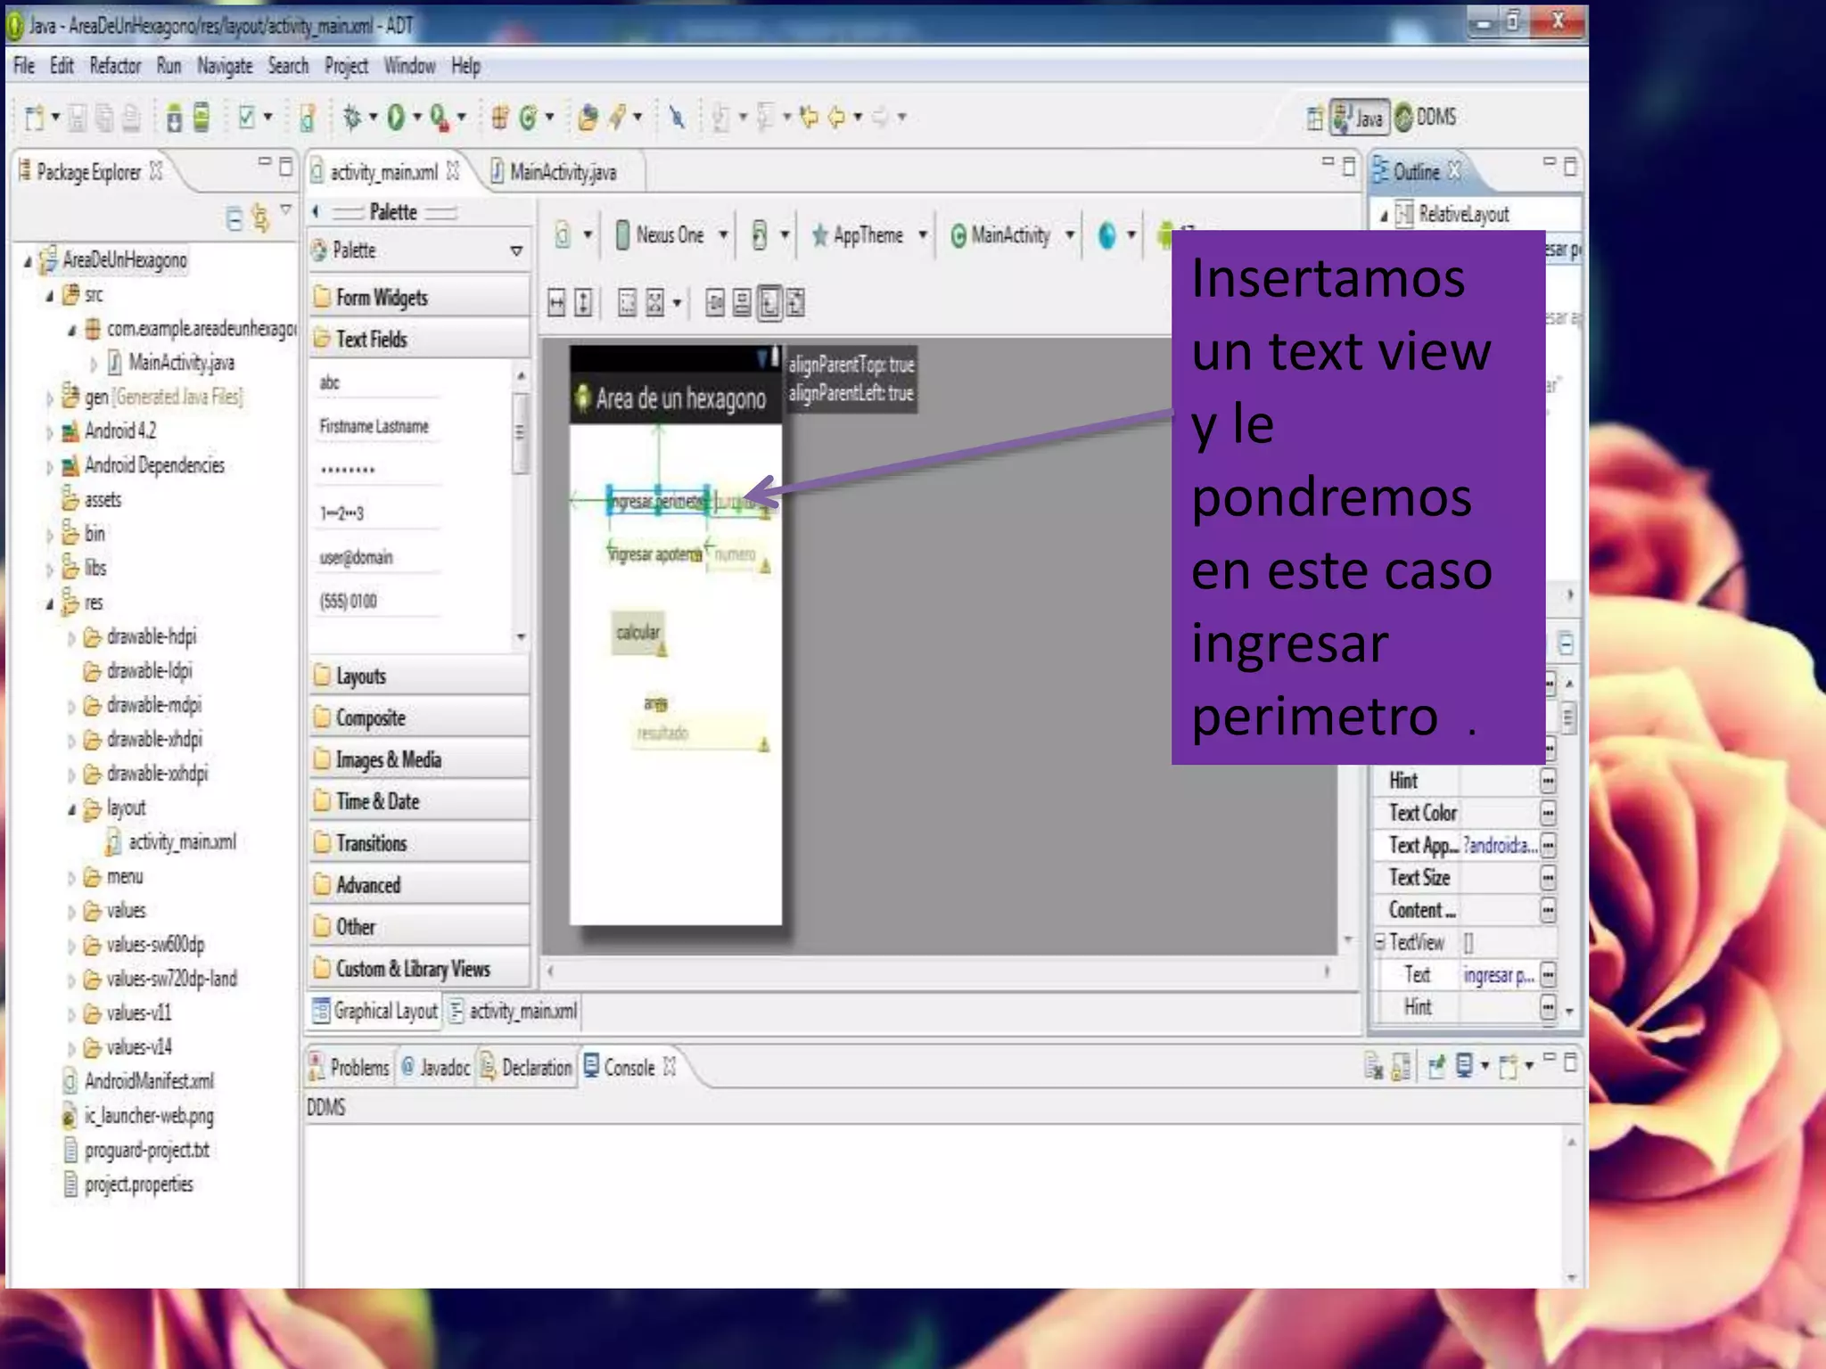Image resolution: width=1826 pixels, height=1369 pixels.
Task: Collapse the src folder node
Action: [x=50, y=295]
